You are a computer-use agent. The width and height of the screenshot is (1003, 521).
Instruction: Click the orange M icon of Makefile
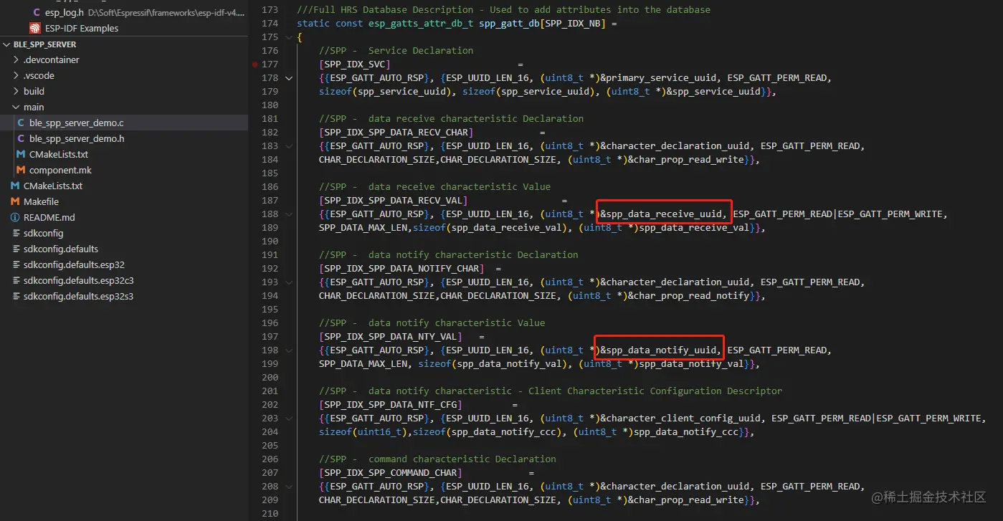(15, 202)
